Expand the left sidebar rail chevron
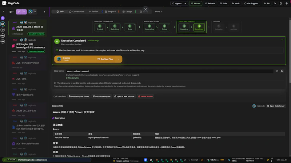 tap(3, 11)
